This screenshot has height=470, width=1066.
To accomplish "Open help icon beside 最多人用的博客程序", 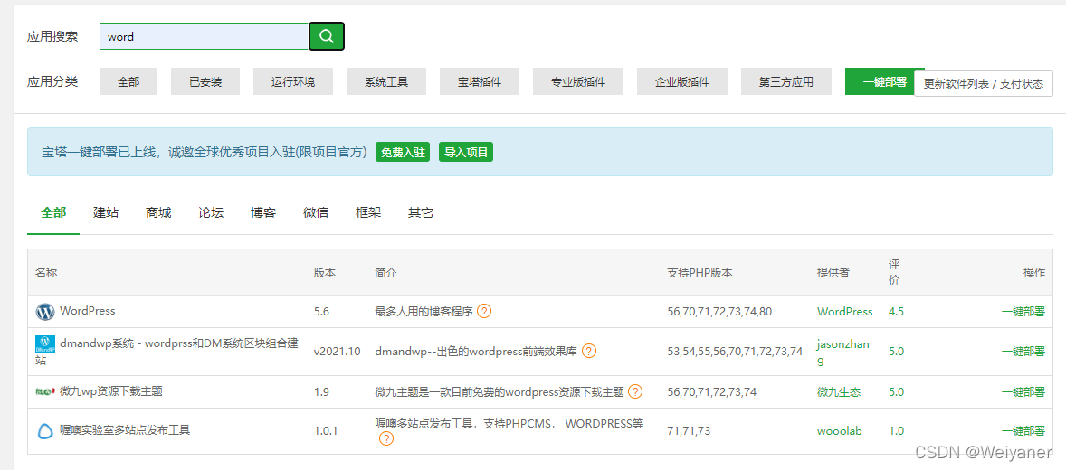I will tap(484, 312).
